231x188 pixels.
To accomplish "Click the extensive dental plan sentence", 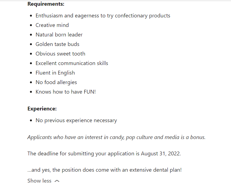I will (104, 170).
